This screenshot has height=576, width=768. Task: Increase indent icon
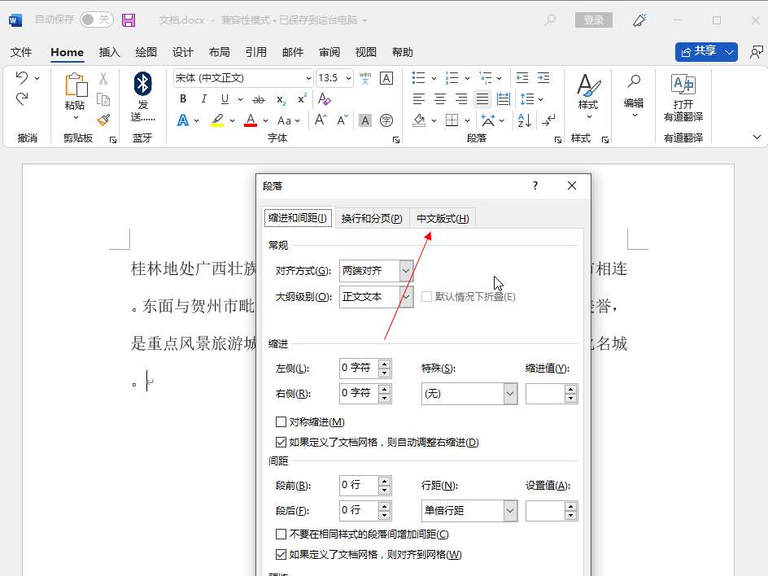click(543, 77)
